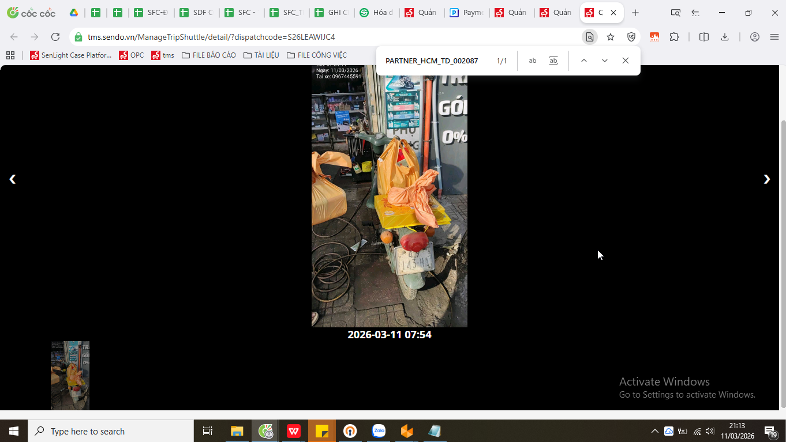Reload the current page
Image resolution: width=786 pixels, height=442 pixels.
[55, 37]
